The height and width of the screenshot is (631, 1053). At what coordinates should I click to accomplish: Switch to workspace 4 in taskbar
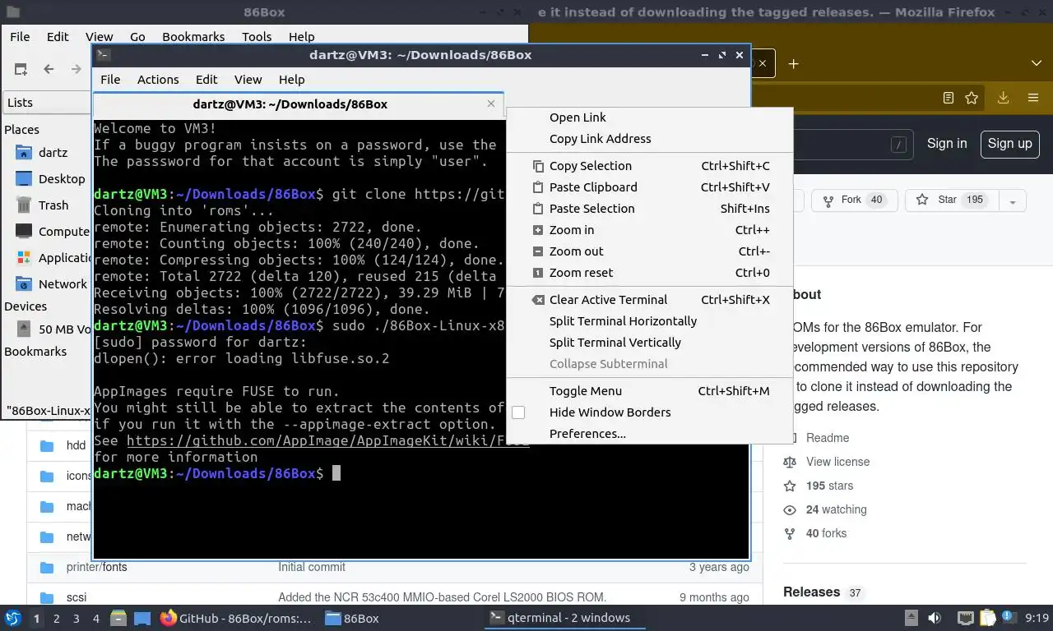pyautogui.click(x=96, y=618)
